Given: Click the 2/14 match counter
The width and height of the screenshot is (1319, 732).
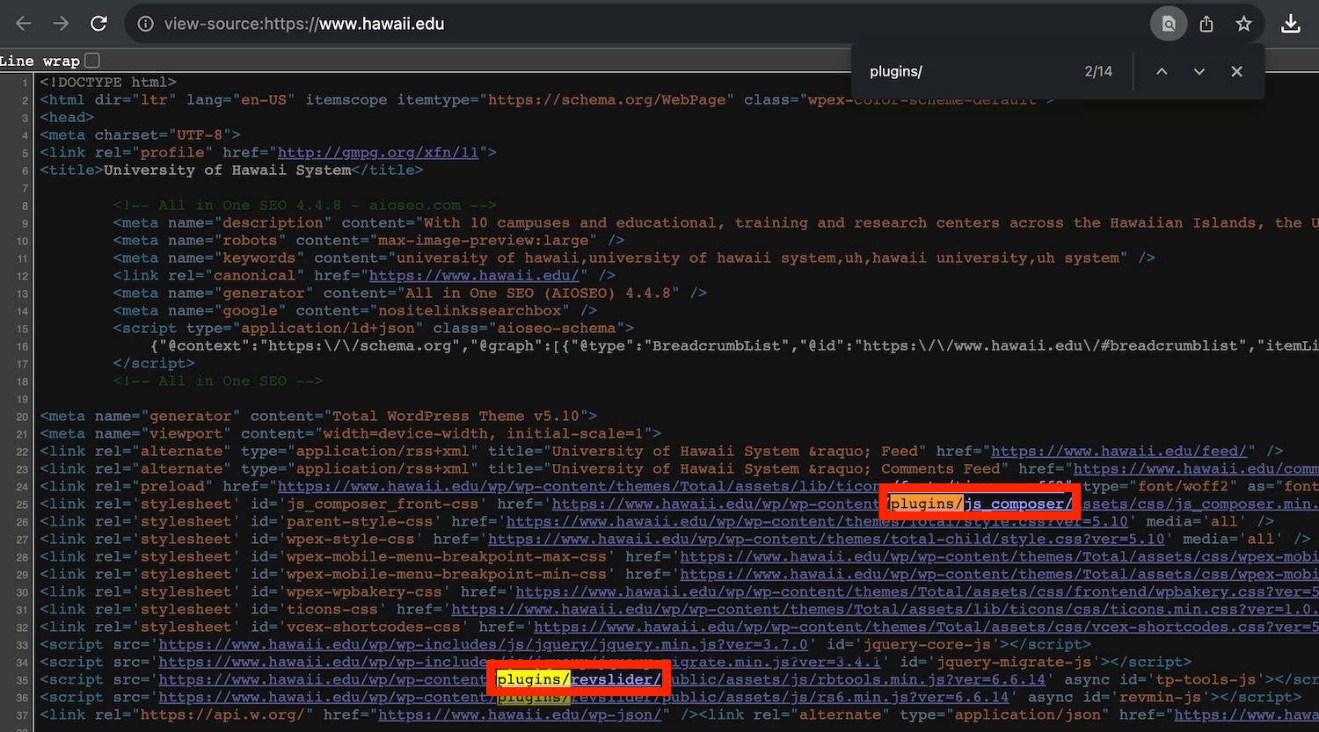Looking at the screenshot, I should (x=1098, y=72).
